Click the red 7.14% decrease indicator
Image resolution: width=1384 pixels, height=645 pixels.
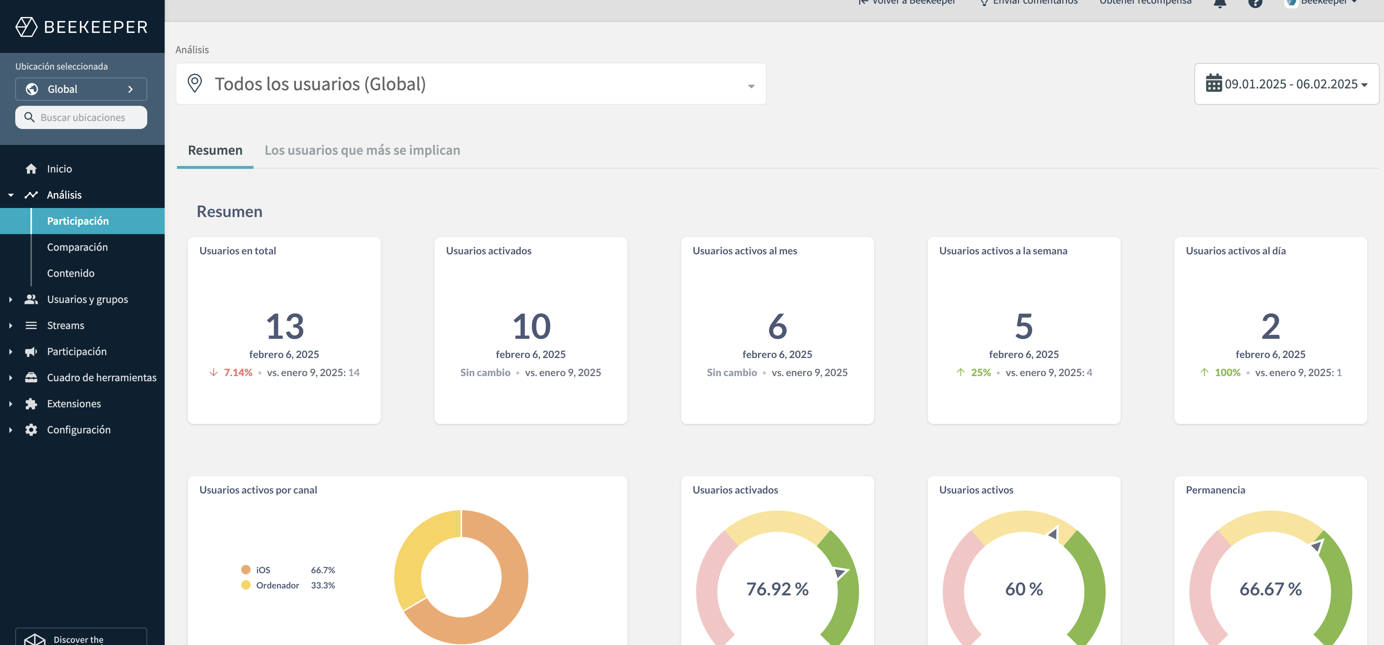click(x=231, y=373)
